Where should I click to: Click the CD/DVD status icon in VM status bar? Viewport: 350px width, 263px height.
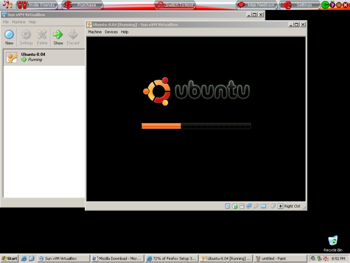point(235,206)
